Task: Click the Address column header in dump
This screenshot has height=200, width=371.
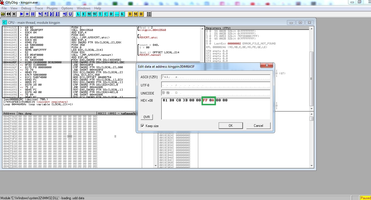Action: coord(9,114)
